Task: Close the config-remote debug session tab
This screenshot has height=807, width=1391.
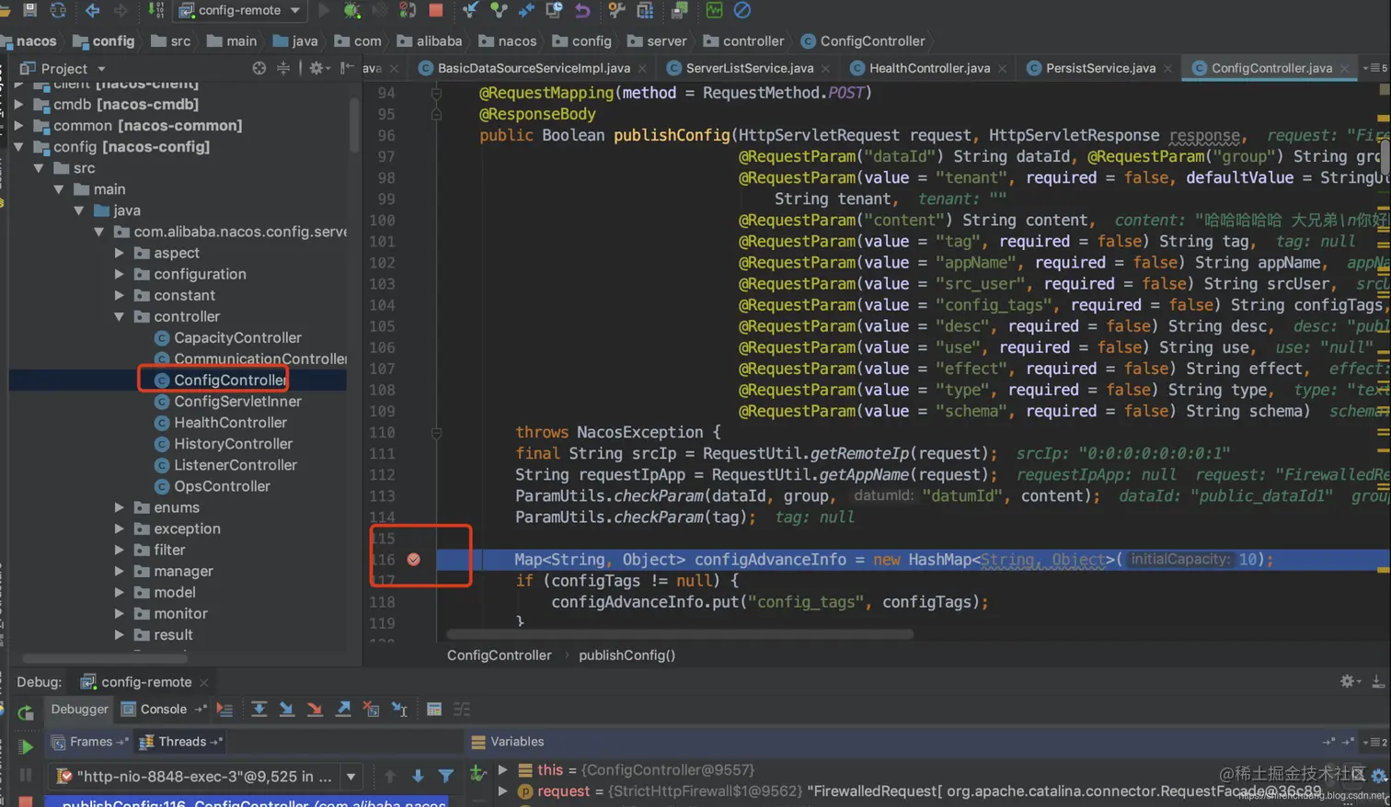Action: [204, 682]
